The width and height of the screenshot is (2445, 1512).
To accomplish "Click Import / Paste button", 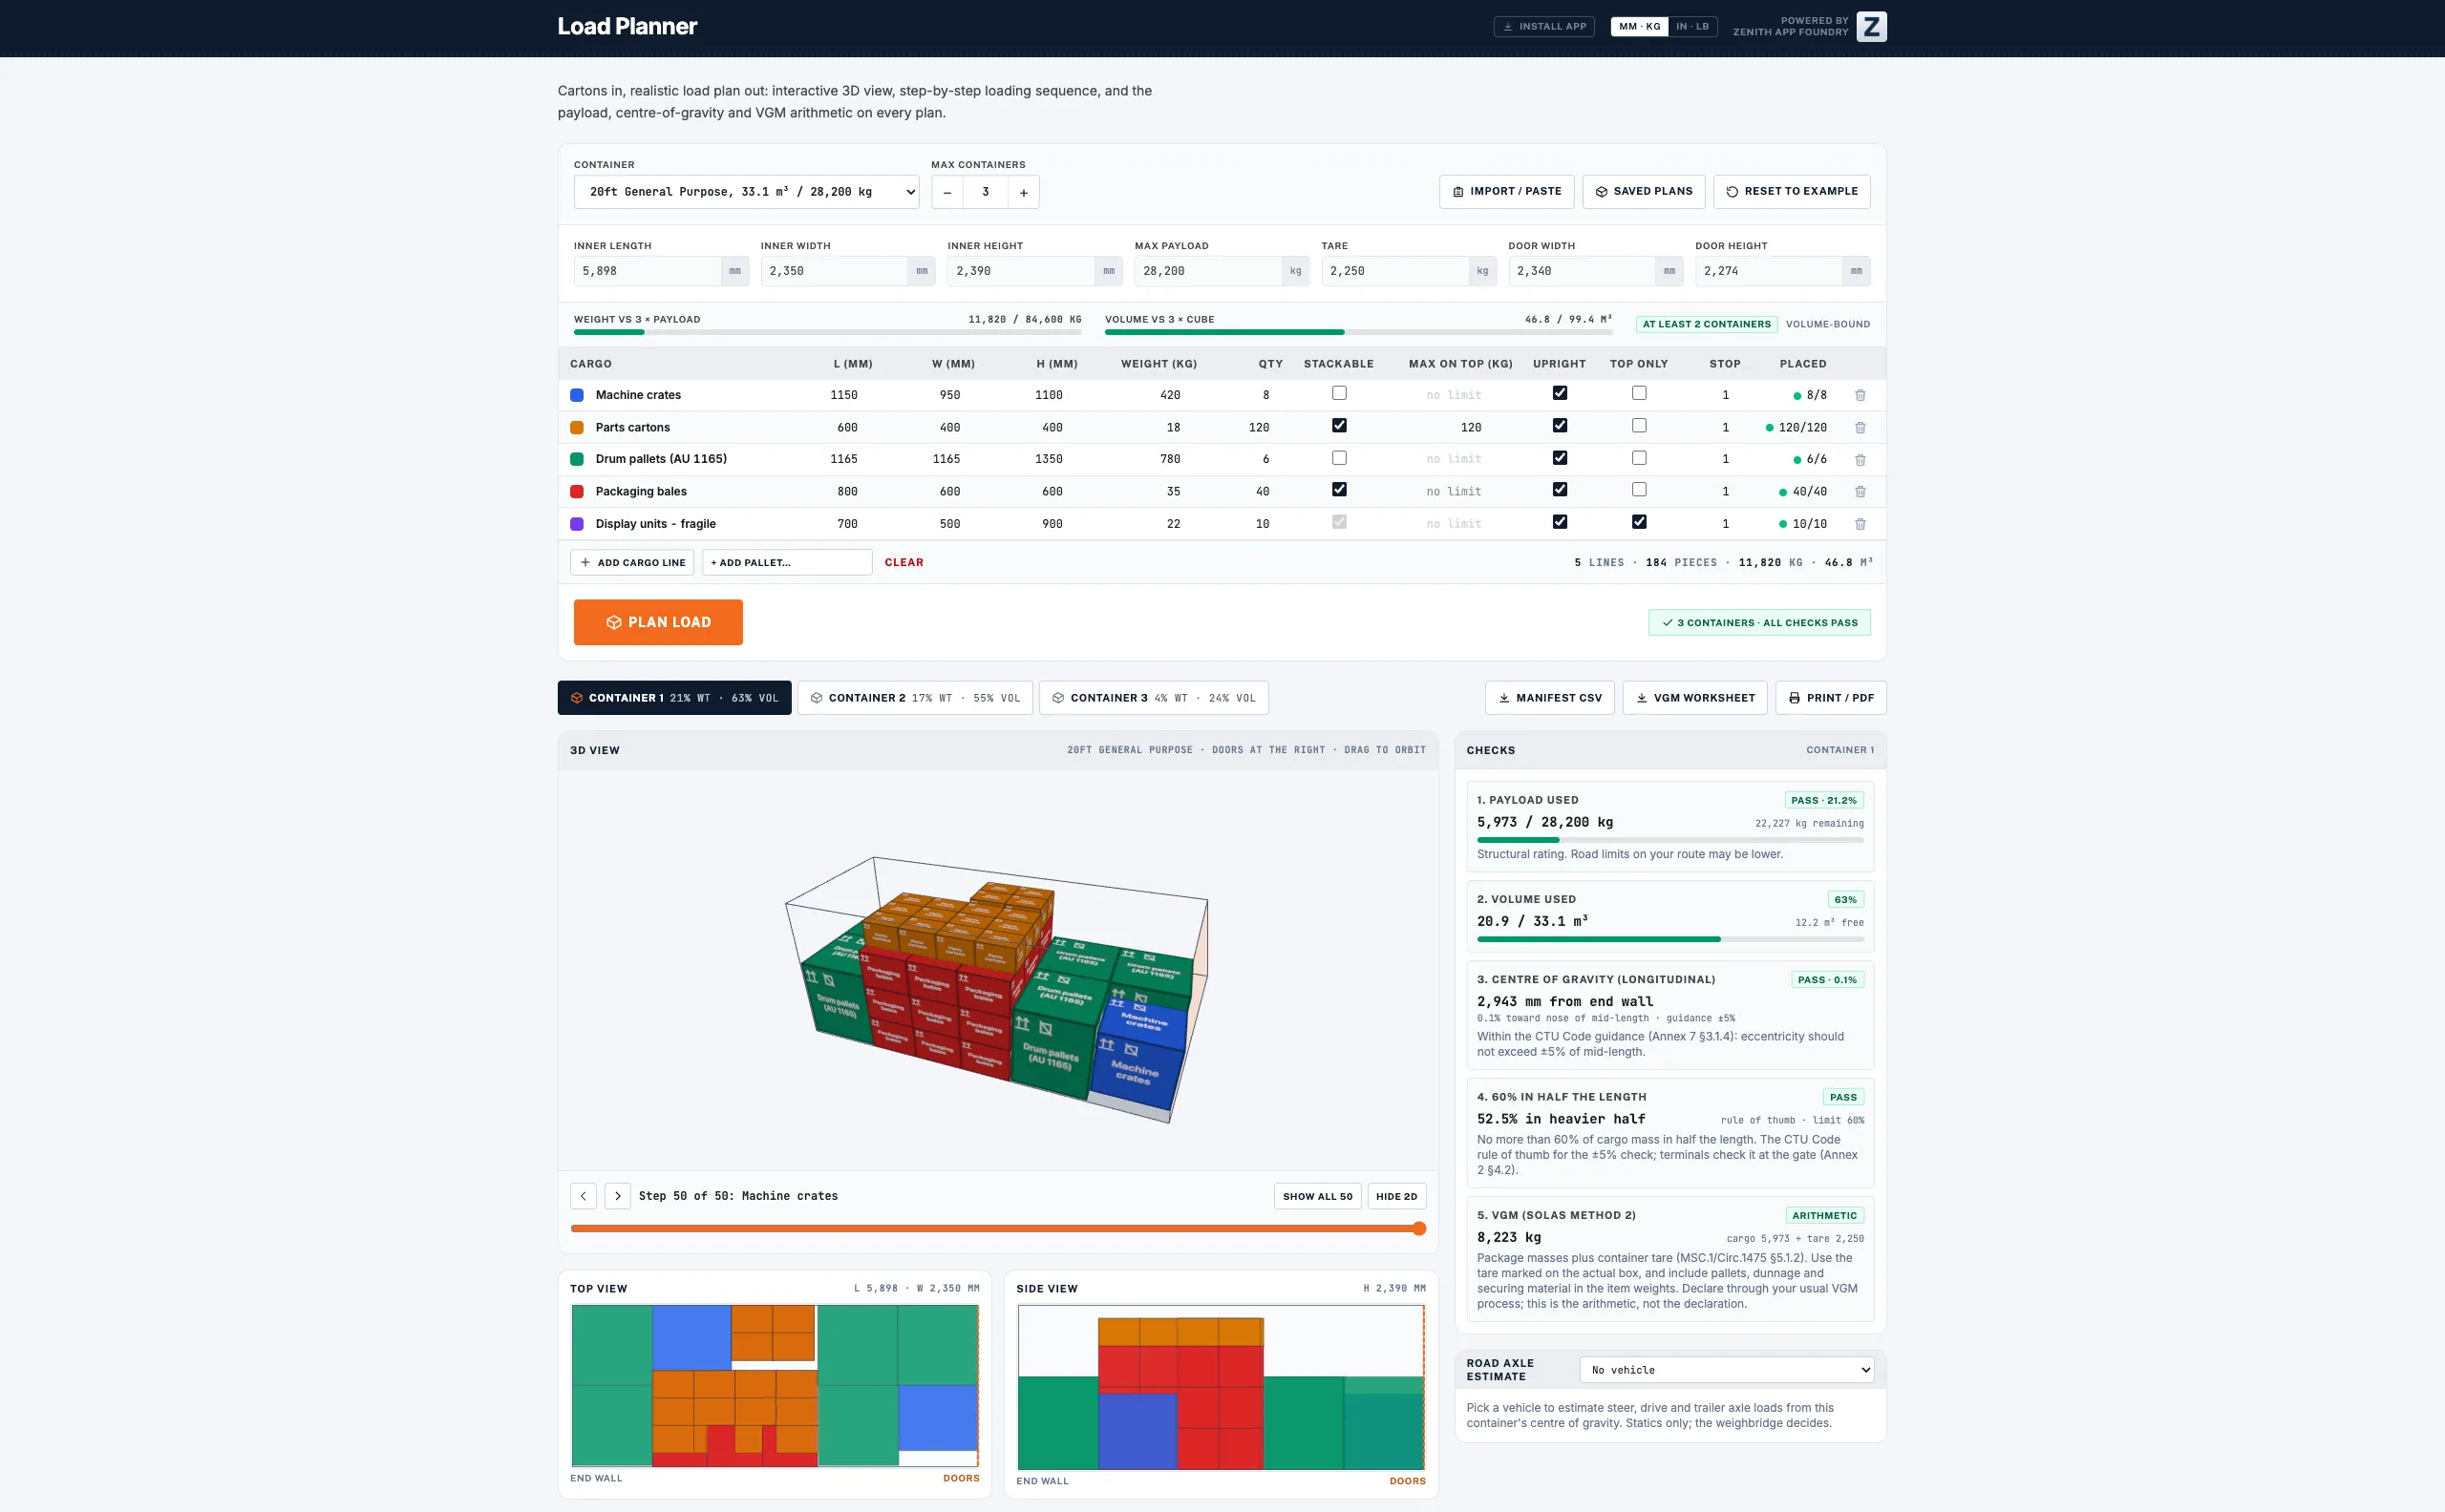I will (x=1506, y=192).
